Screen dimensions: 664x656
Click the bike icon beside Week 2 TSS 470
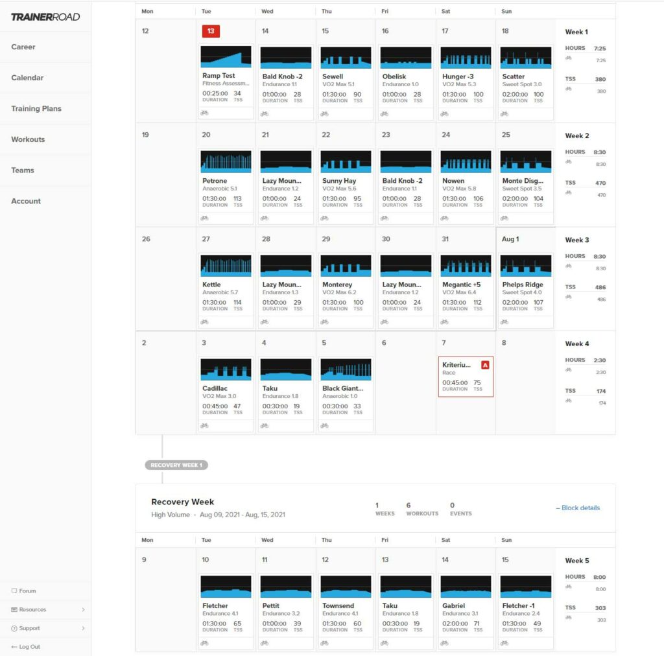(x=568, y=193)
